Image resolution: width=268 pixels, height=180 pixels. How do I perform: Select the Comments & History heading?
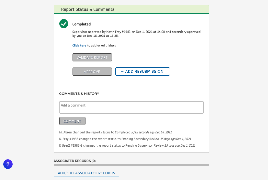(x=79, y=94)
